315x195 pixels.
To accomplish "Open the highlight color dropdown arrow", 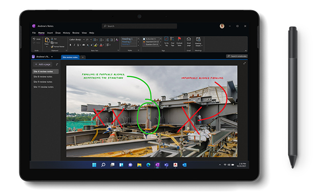I will (x=98, y=45).
